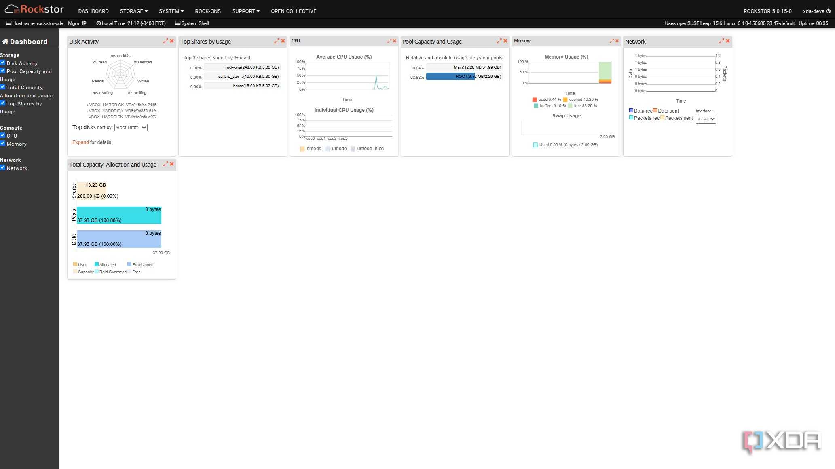The image size is (835, 469).
Task: Click the home share usage row
Action: (242, 86)
